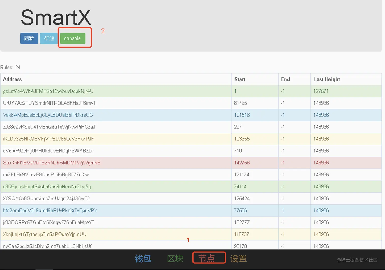
Task: Select address beginning hM2emEadV319
Action: [50, 210]
